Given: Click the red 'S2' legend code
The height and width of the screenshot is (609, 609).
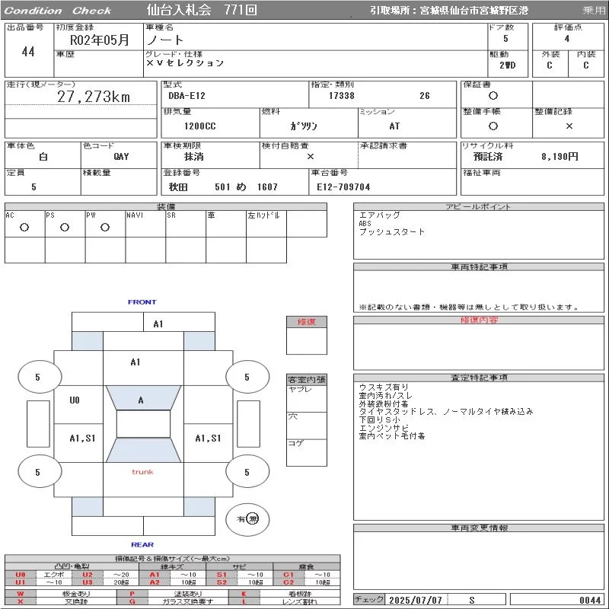Looking at the screenshot, I should (222, 582).
